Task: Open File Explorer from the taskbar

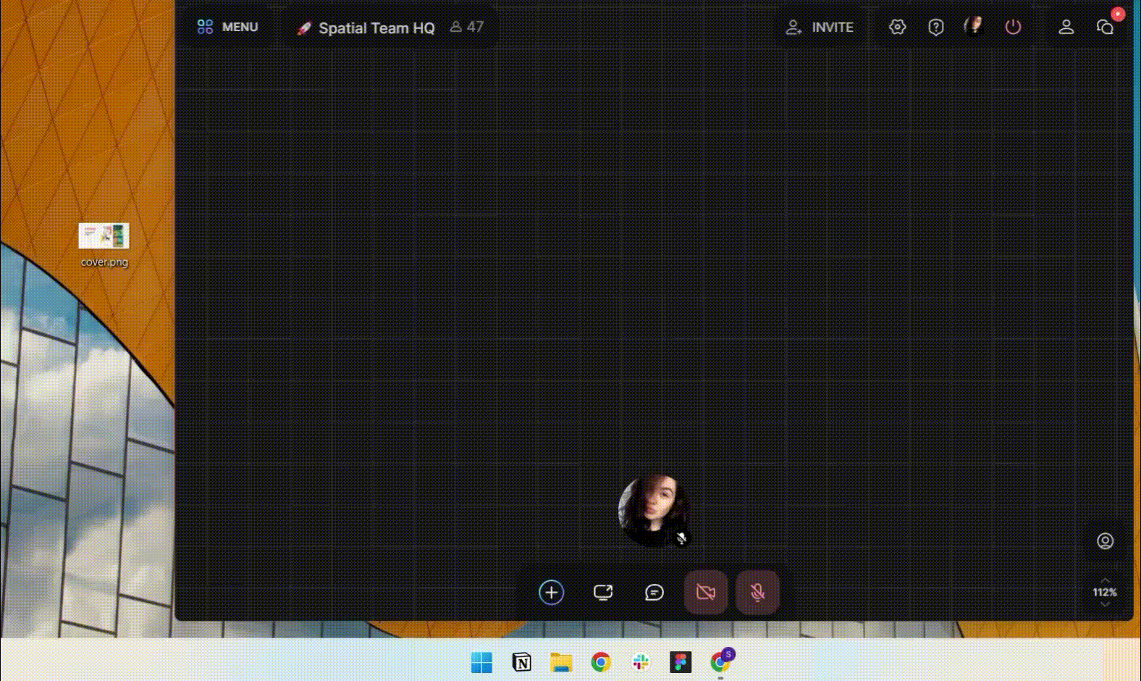Action: 561,662
